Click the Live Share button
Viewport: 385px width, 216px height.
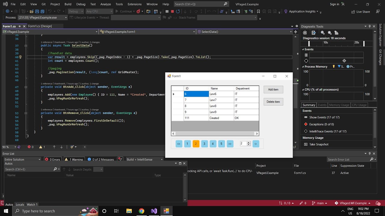pyautogui.click(x=361, y=12)
